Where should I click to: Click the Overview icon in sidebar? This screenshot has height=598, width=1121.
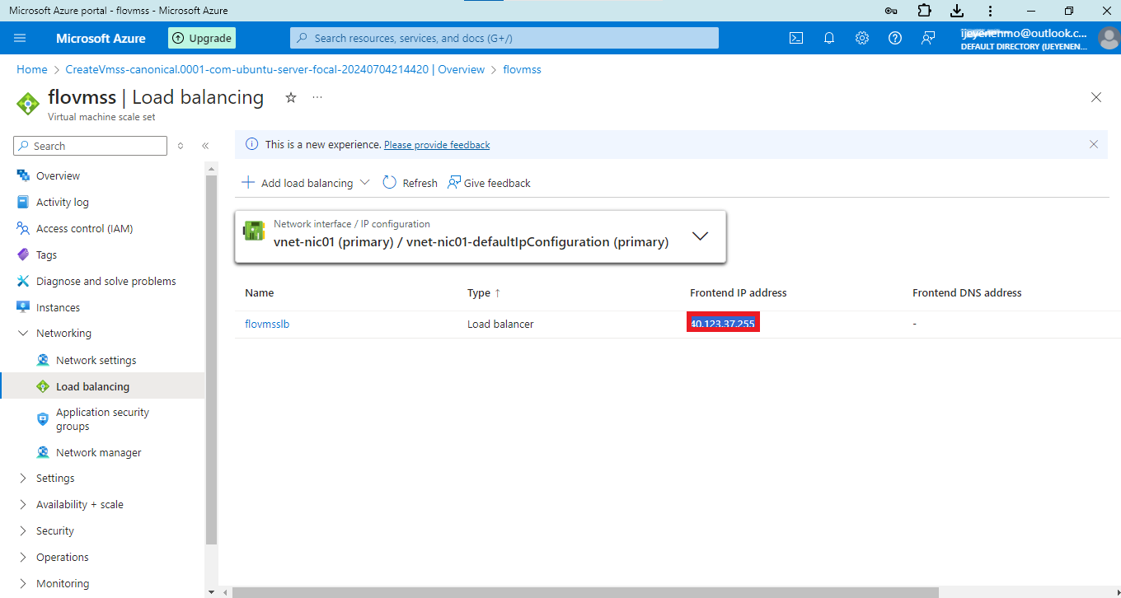click(23, 175)
